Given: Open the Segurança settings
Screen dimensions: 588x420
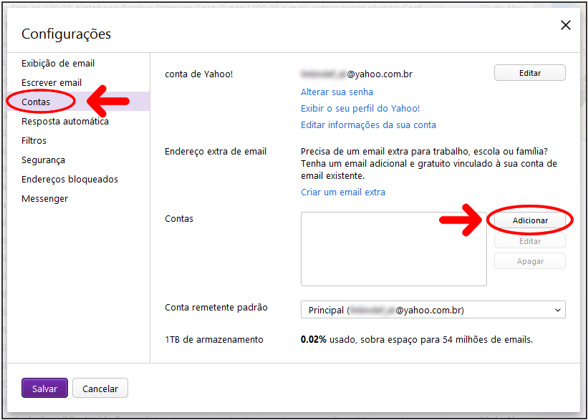Looking at the screenshot, I should [x=43, y=160].
